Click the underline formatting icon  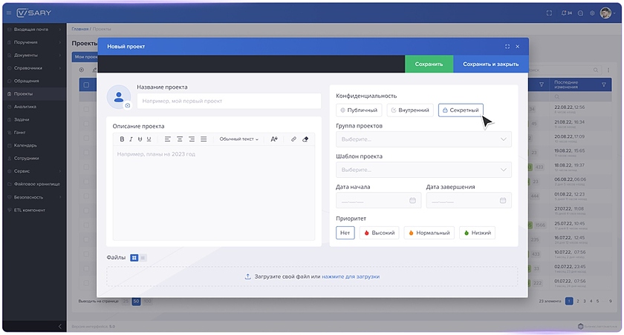[x=149, y=139]
